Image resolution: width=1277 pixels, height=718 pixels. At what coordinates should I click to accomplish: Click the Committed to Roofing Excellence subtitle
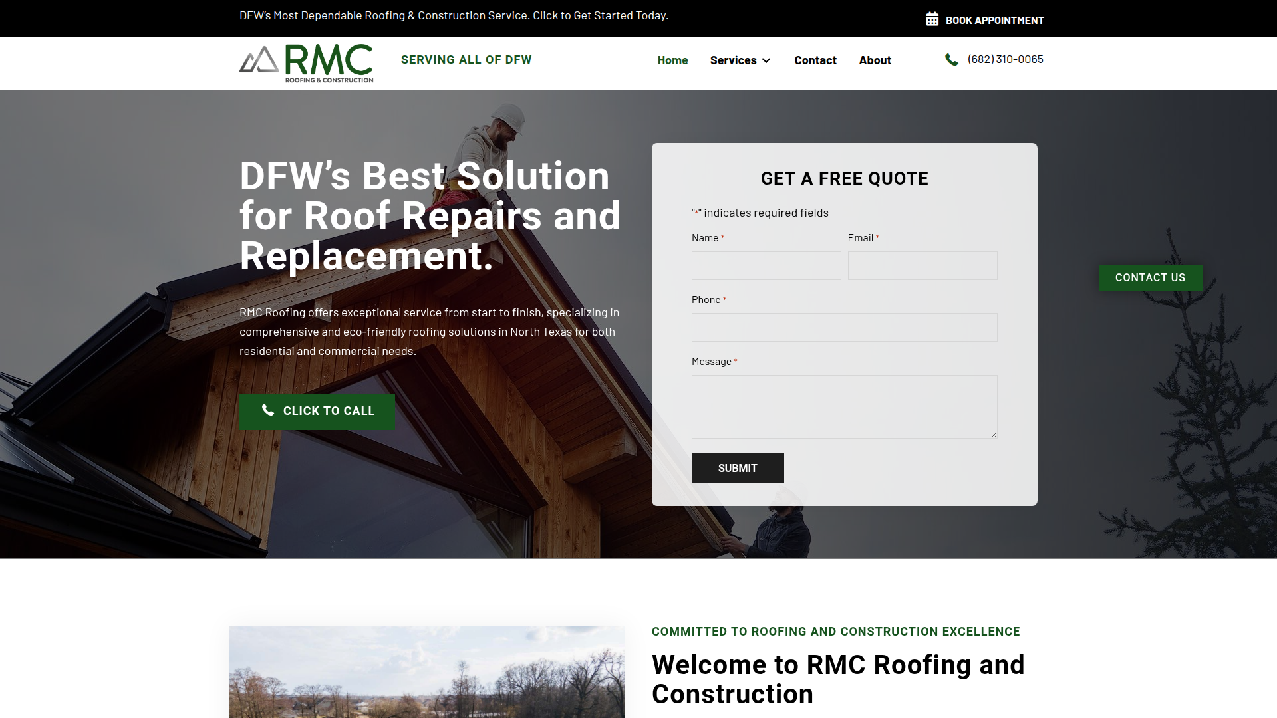pyautogui.click(x=836, y=632)
